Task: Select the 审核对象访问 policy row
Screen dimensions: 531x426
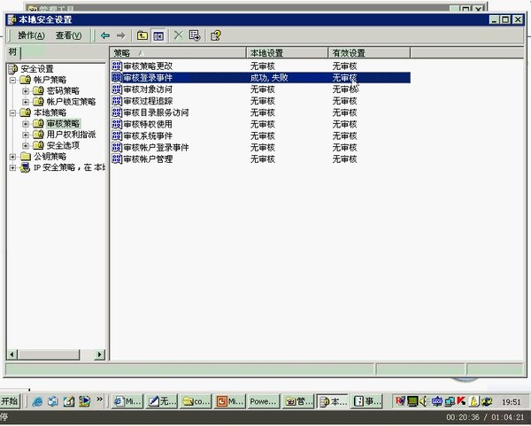Action: click(261, 89)
